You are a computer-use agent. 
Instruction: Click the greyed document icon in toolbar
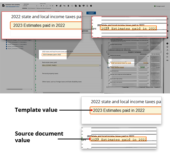[x=87, y=6]
